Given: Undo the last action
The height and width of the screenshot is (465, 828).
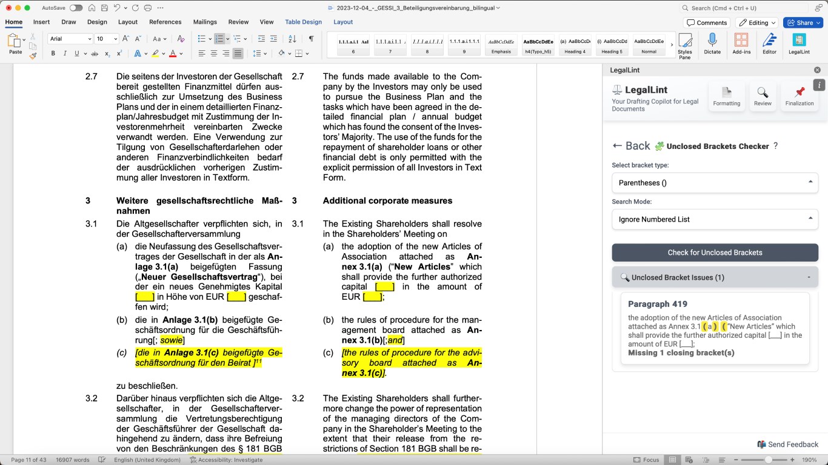Looking at the screenshot, I should 116,8.
